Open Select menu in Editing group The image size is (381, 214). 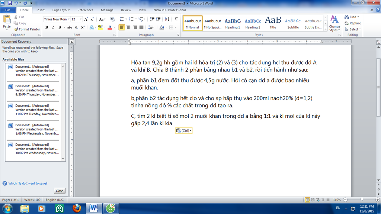pos(353,29)
